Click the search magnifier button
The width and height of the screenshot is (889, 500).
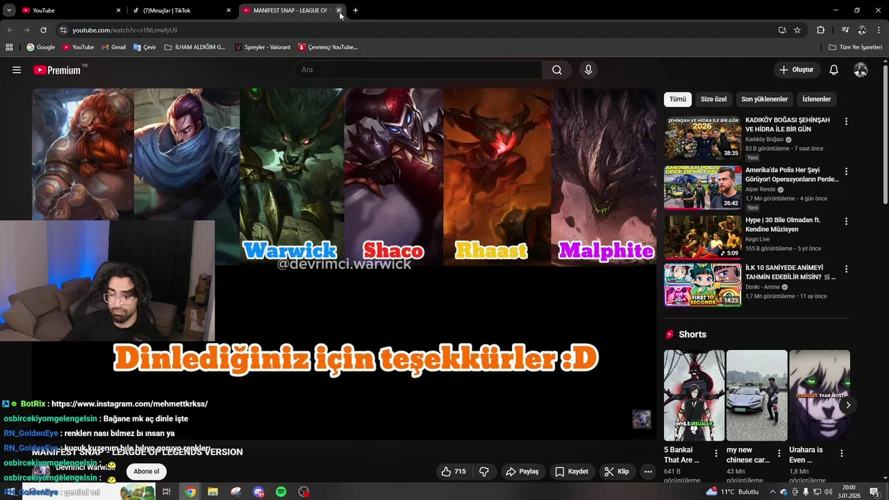557,70
